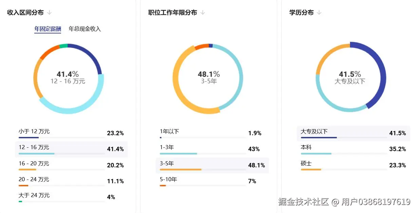Screen dimensions: 417x213
Task: Select the 本科 legend entry
Action: point(353,149)
